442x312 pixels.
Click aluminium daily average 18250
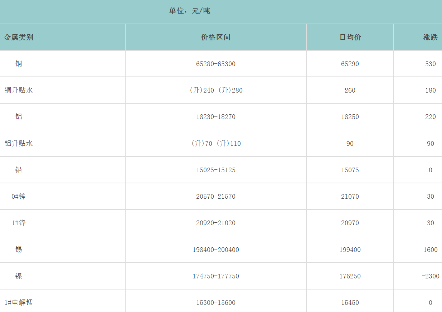350,117
